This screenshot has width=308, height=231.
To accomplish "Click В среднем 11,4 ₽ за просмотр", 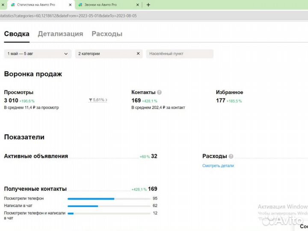I will (x=31, y=107).
